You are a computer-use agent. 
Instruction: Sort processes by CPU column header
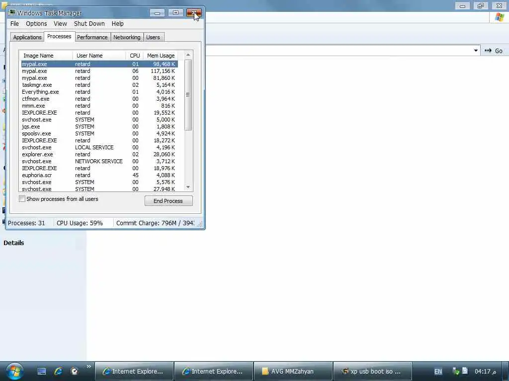(x=135, y=56)
